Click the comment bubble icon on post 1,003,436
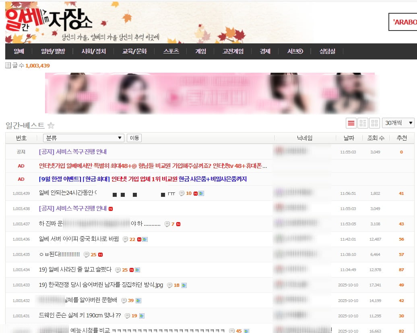 pos(126,239)
